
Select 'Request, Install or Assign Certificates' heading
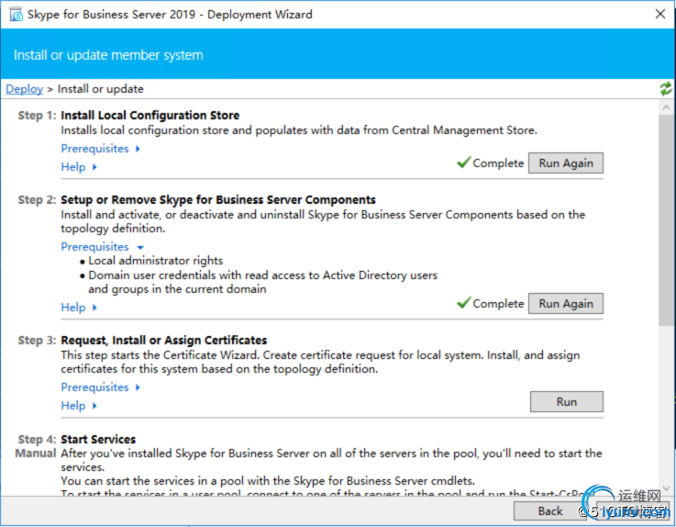164,341
